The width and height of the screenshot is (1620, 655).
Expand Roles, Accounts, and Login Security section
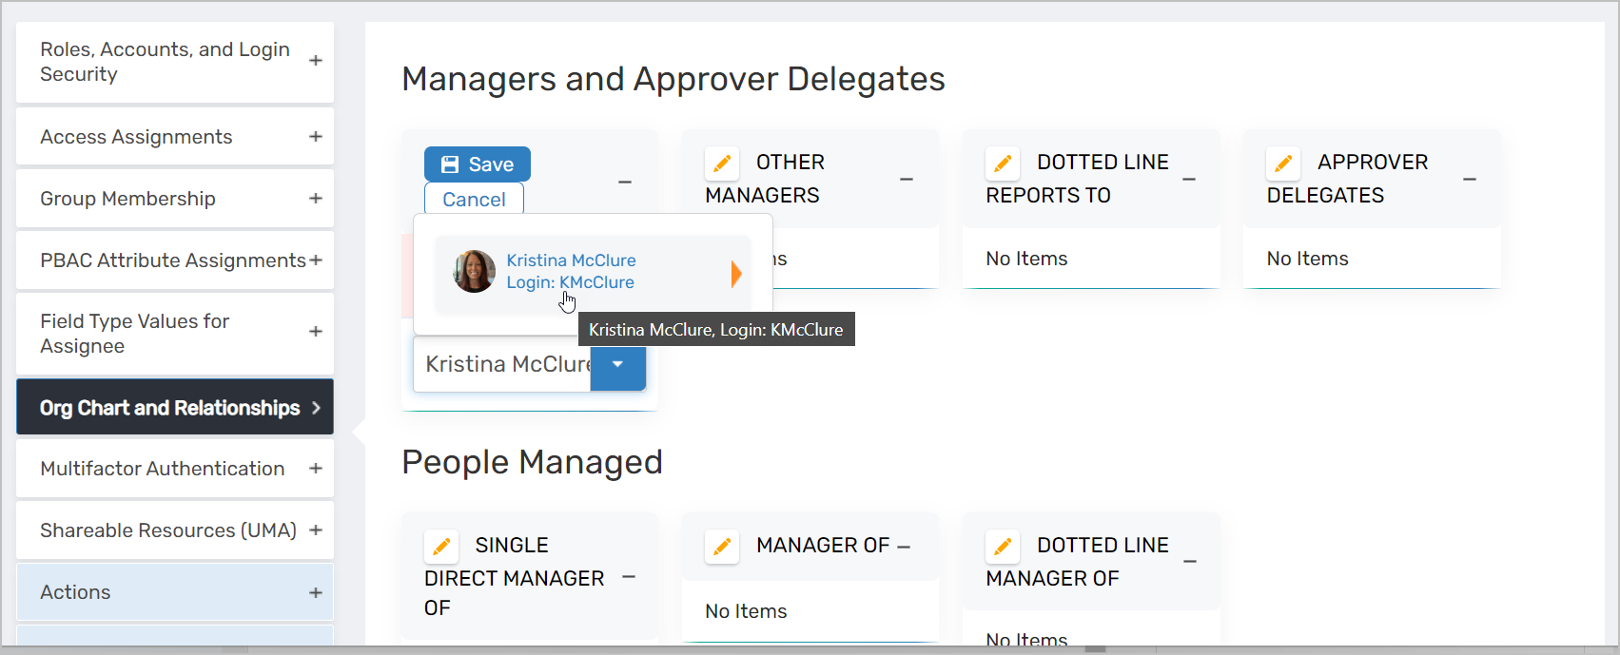click(x=316, y=61)
